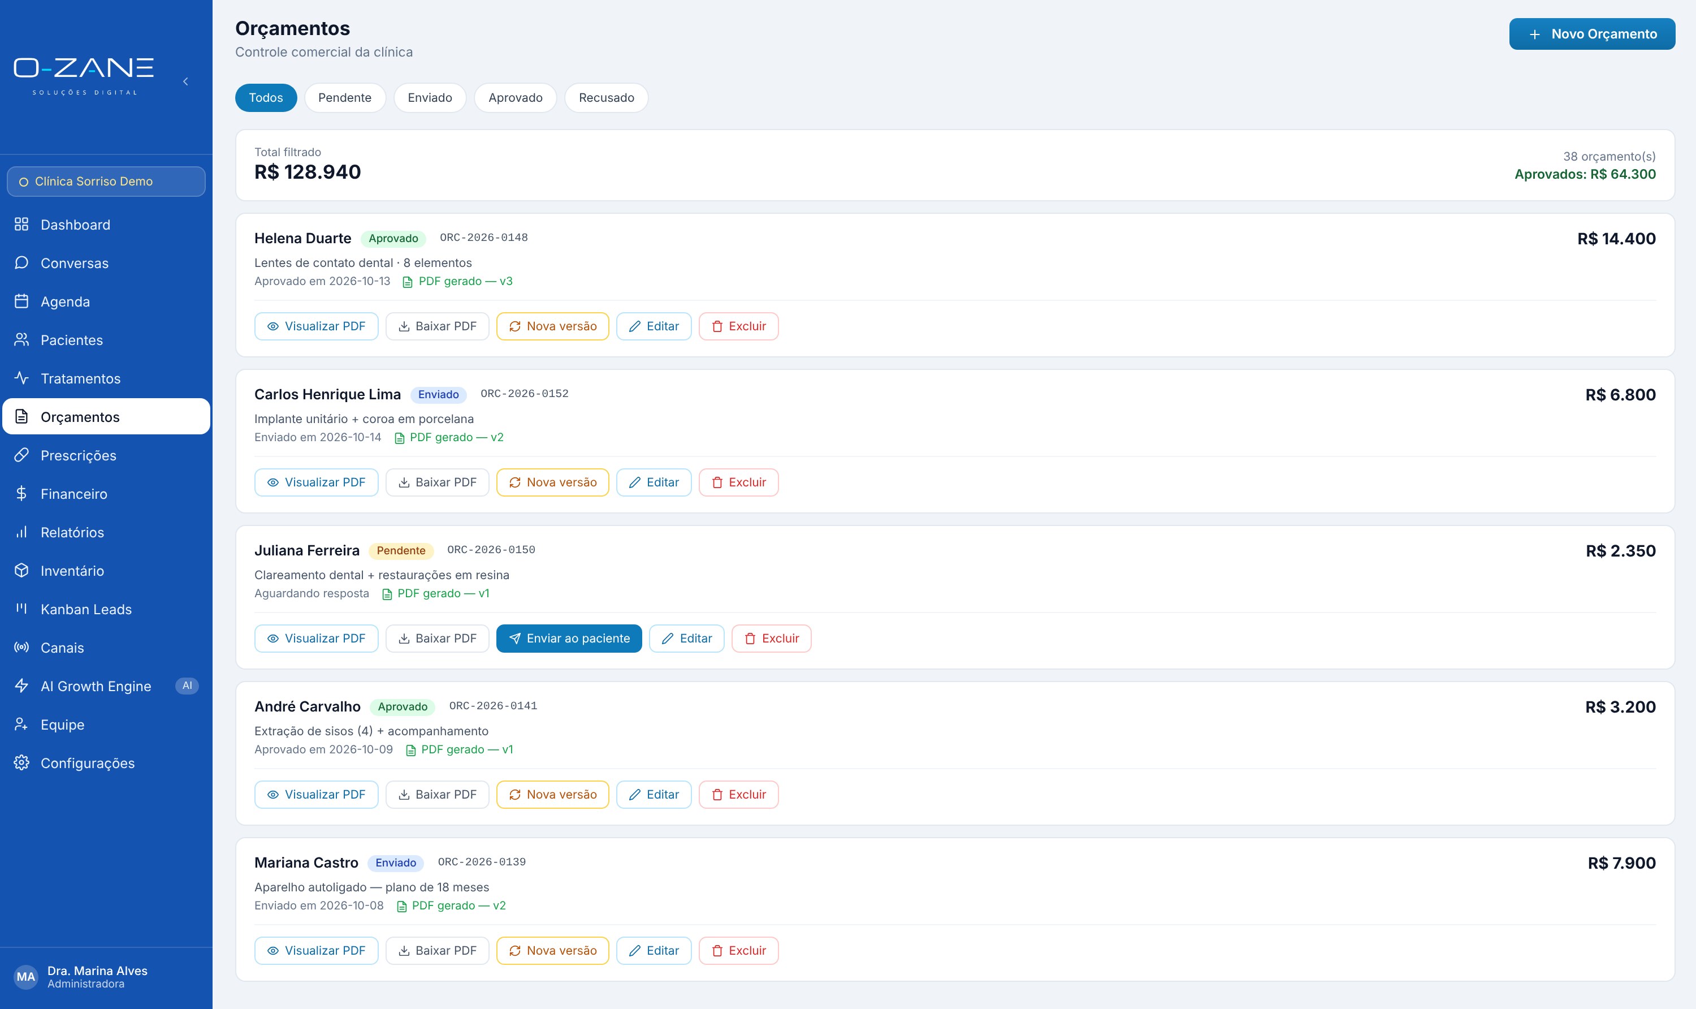Editar Mariana Castro's quote
The height and width of the screenshot is (1009, 1696).
click(x=654, y=951)
